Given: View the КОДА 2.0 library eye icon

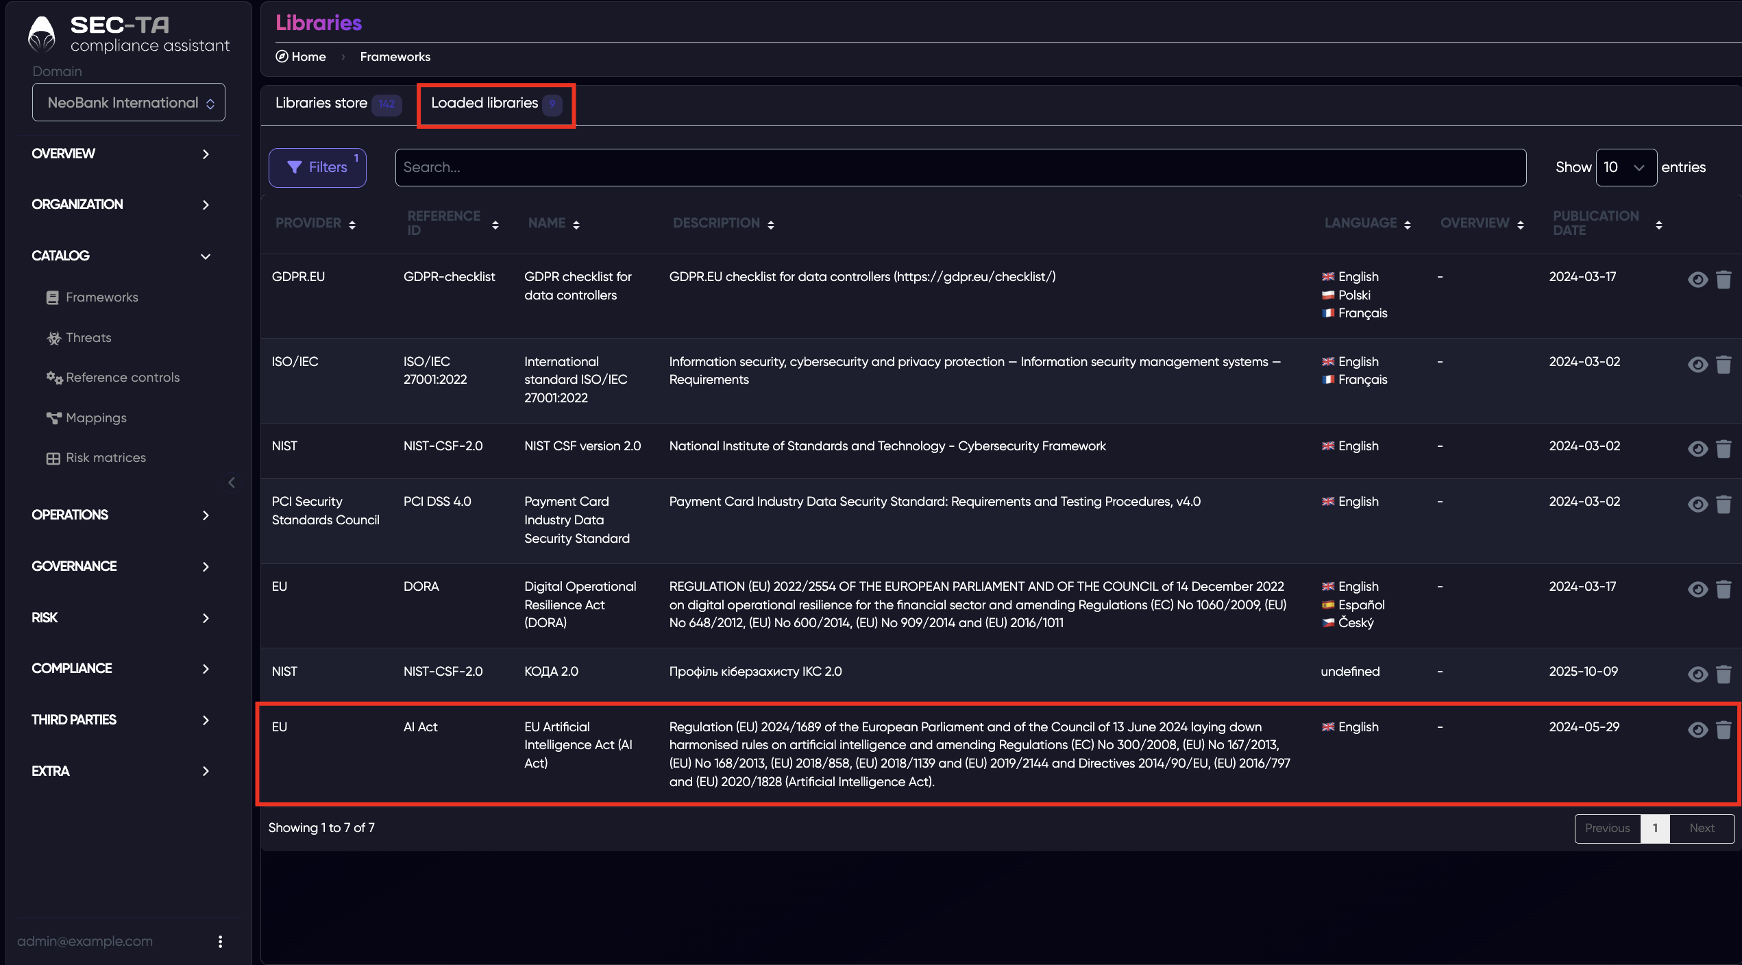Looking at the screenshot, I should coord(1697,674).
